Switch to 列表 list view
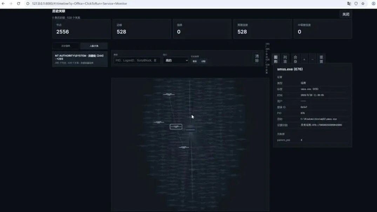Viewport: 377px width, 212px height. 285,59
